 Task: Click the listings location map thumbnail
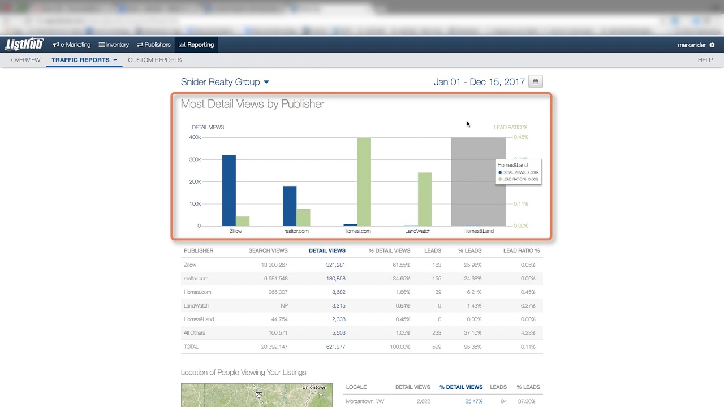point(257,395)
